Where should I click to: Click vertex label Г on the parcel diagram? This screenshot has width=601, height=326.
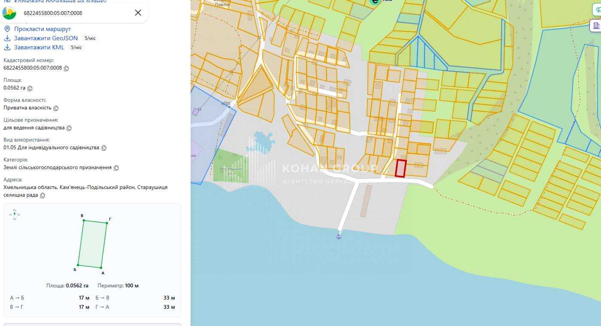[x=110, y=219]
